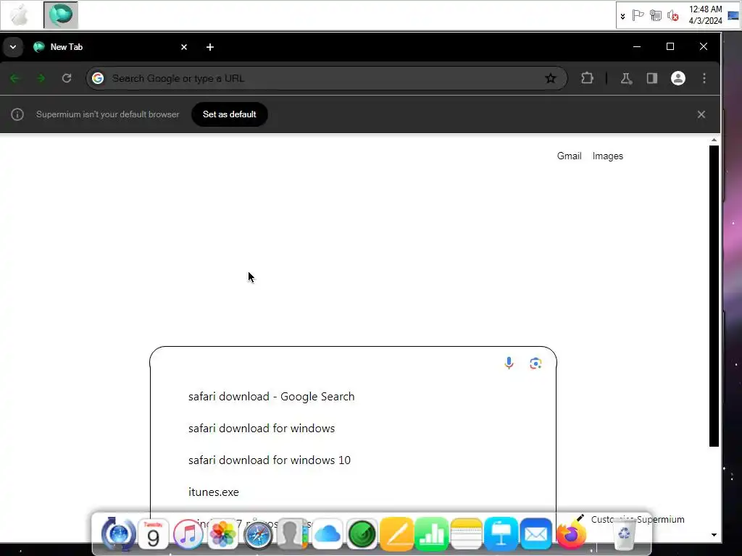Open the Time Machine globe dock icon
Viewport: 742px width, 556px height.
(118, 534)
